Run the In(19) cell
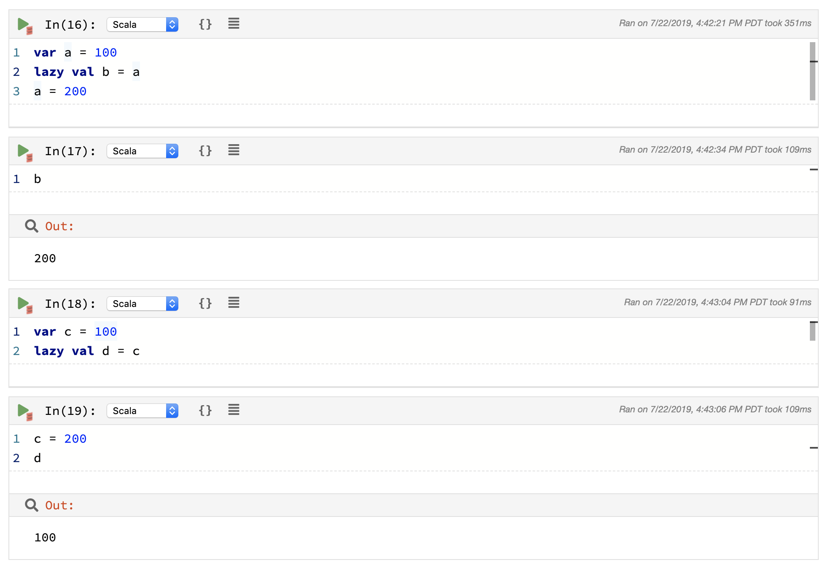This screenshot has width=828, height=565. tap(24, 410)
